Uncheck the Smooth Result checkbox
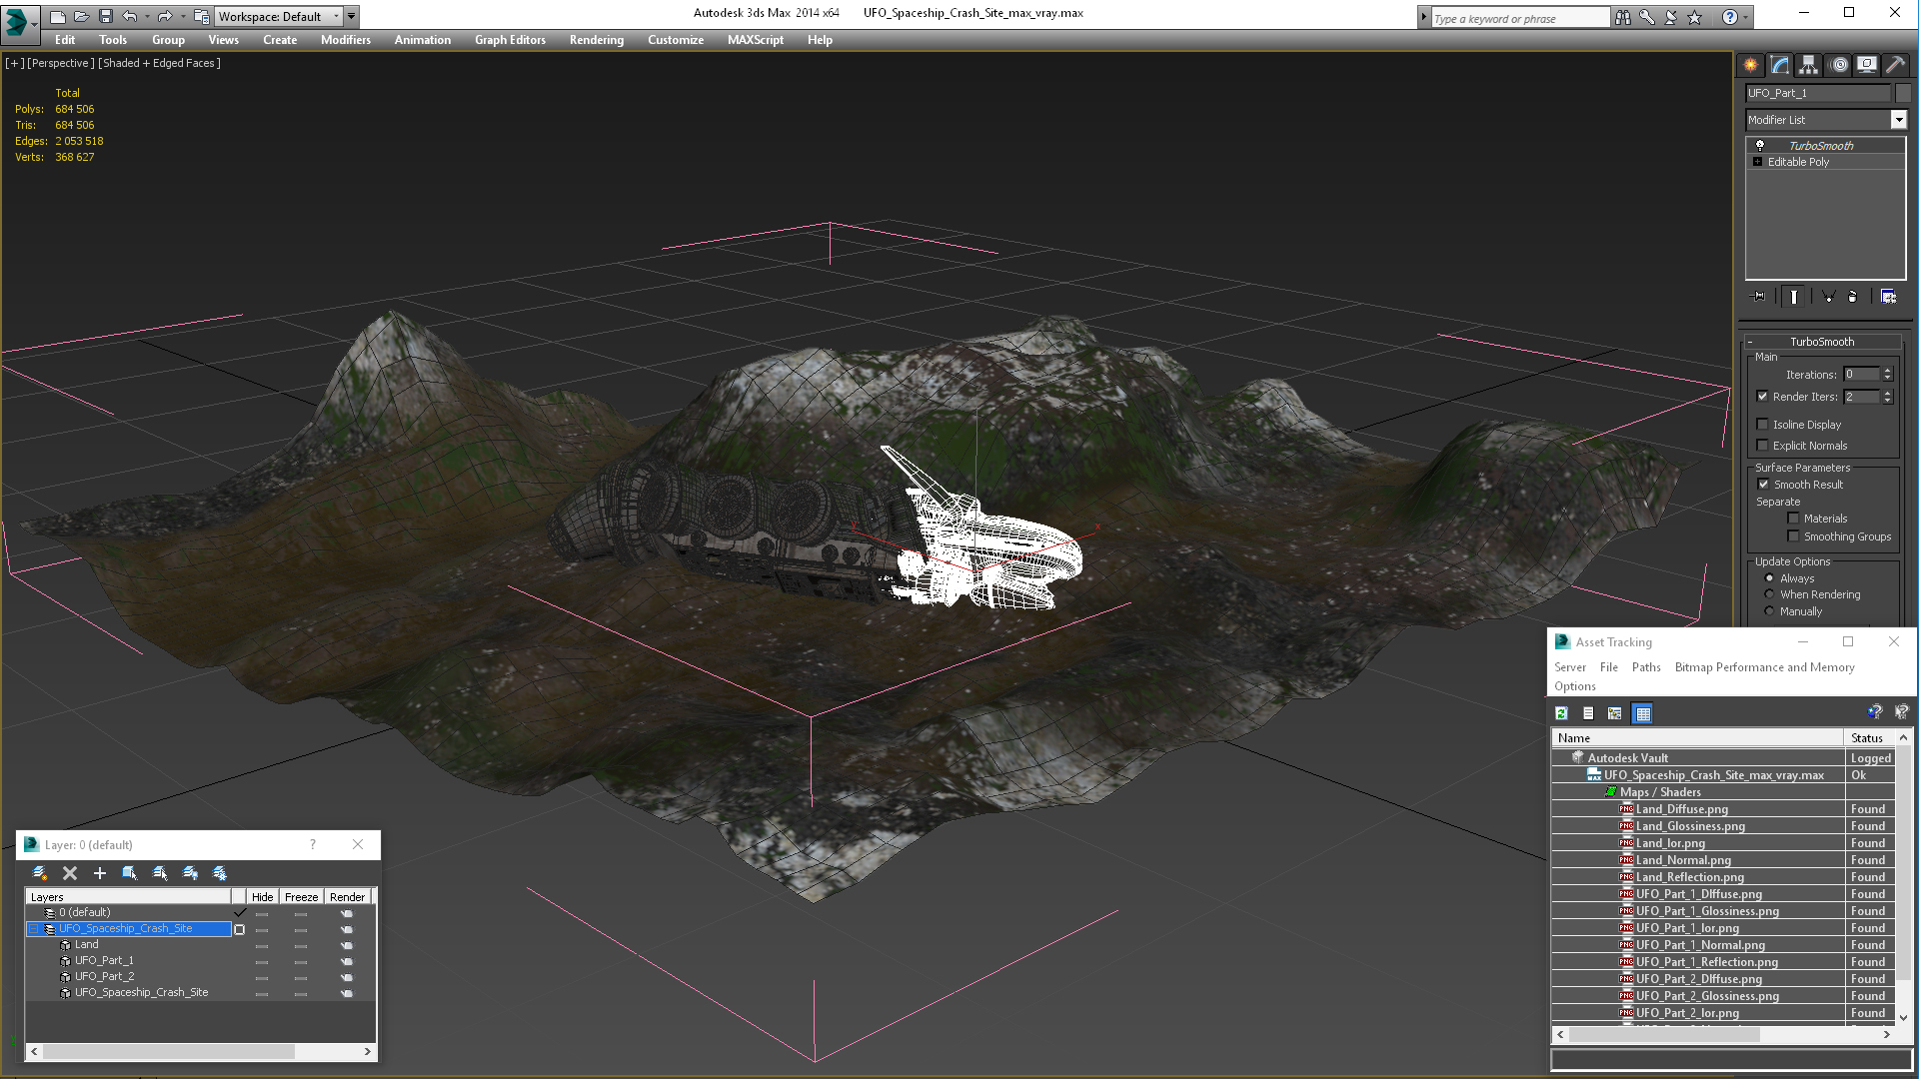This screenshot has height=1079, width=1919. (x=1763, y=485)
